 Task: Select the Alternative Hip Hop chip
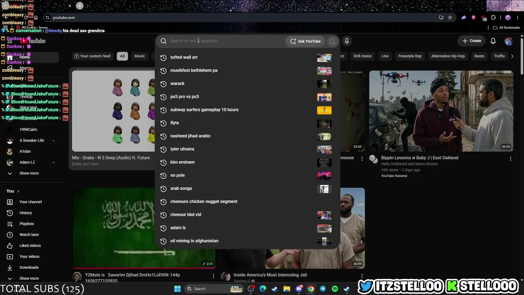click(448, 56)
